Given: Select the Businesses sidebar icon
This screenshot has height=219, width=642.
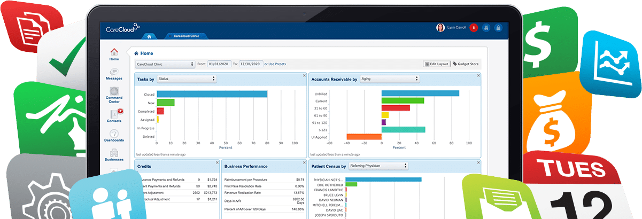Looking at the screenshot, I should [114, 155].
